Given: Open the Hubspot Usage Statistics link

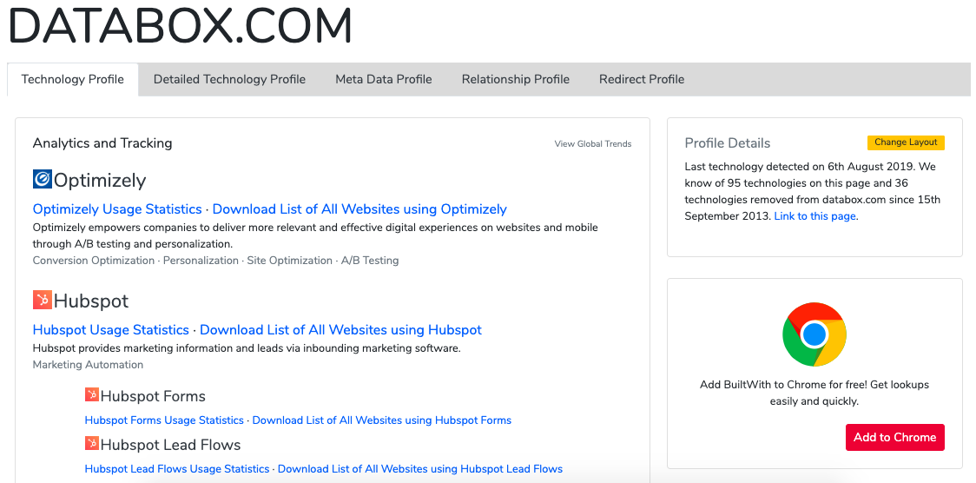Looking at the screenshot, I should coord(111,330).
